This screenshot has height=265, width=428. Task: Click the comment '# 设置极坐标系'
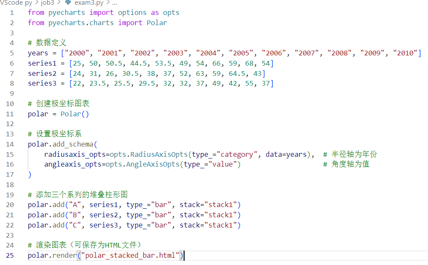coord(55,134)
